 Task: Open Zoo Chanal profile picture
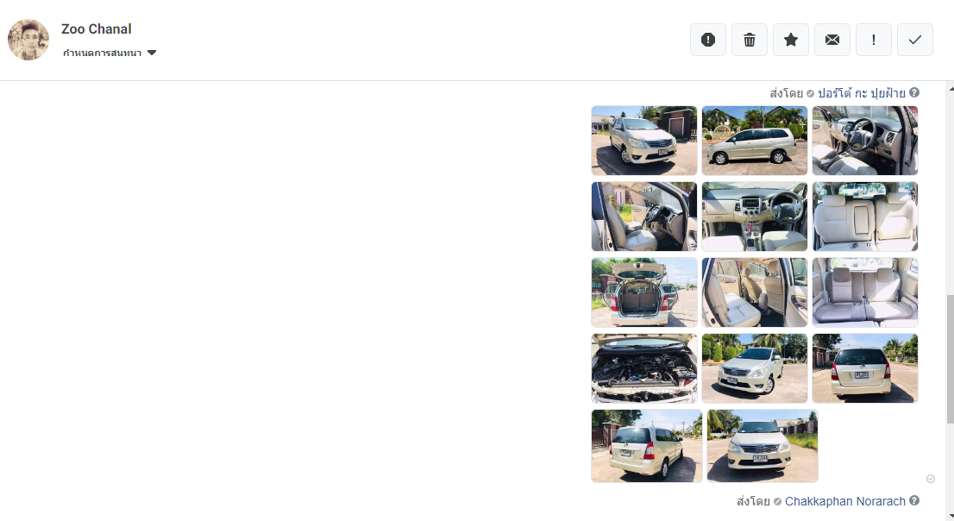(28, 40)
